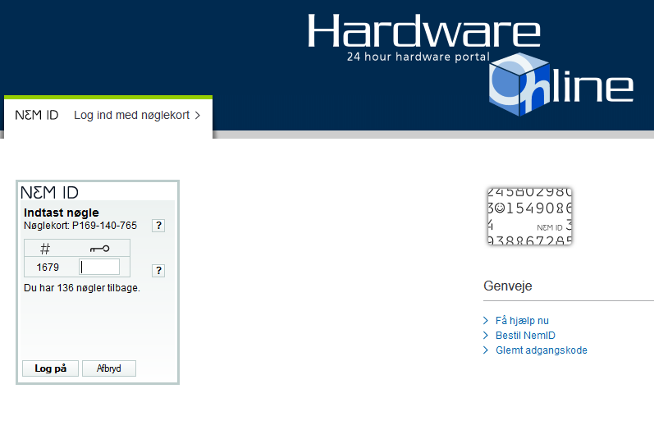Click the Afbryd button
654x430 pixels.
coord(109,368)
